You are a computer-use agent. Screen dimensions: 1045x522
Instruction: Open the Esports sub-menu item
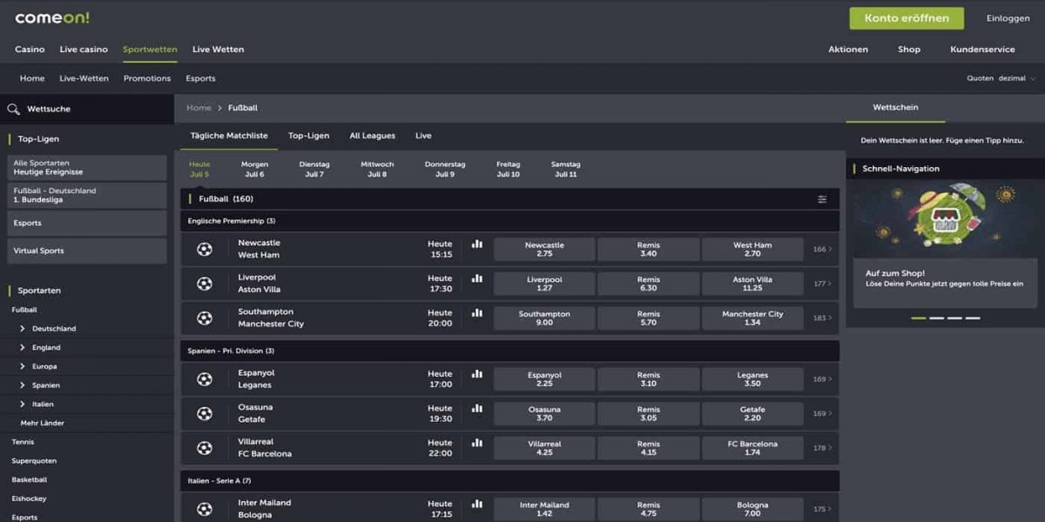click(200, 78)
